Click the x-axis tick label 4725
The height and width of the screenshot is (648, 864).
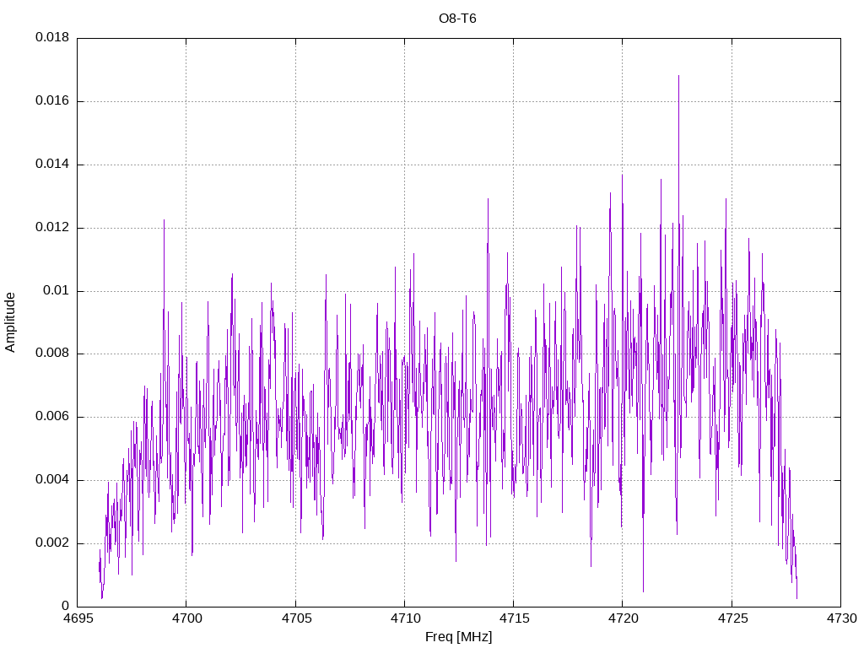[x=732, y=618]
